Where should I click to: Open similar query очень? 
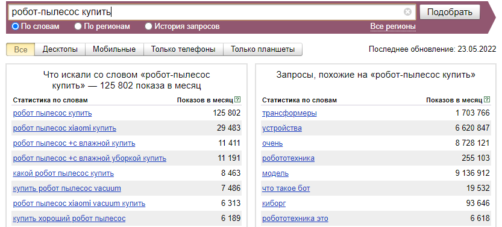pos(272,143)
